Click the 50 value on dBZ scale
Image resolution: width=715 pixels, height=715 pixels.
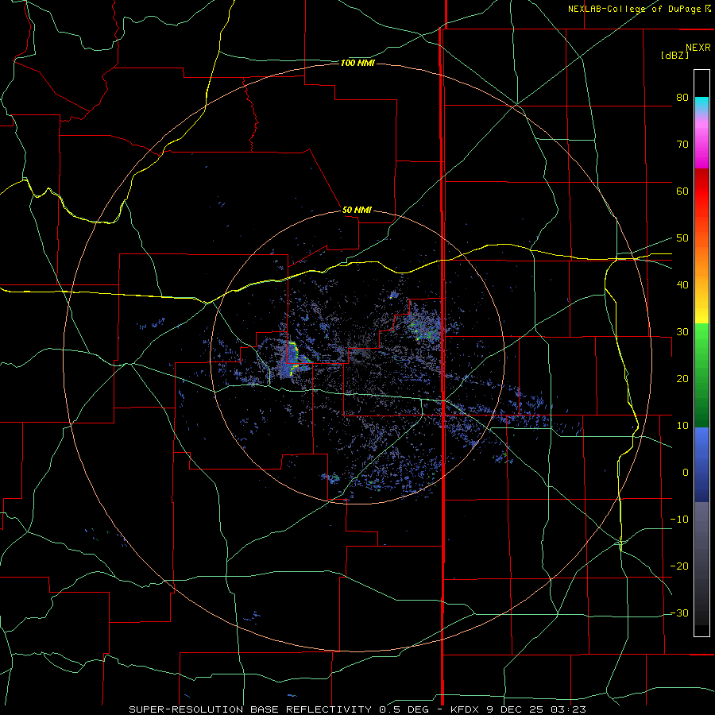coord(682,238)
